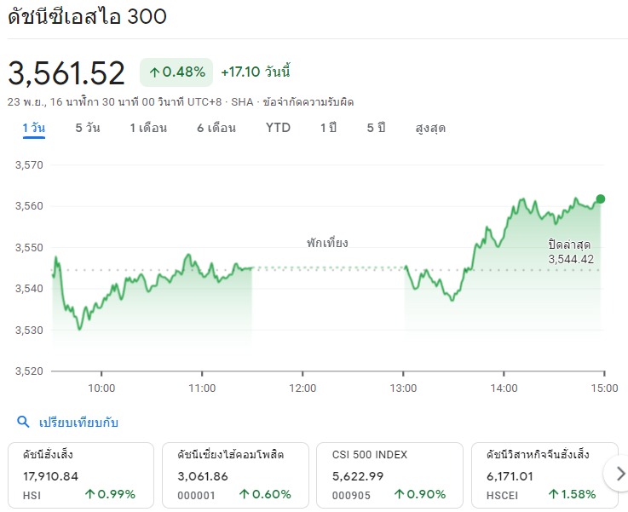Screen dimensions: 628x512
Task: Open the ดัชนีฮั่งเส็ง HSI card
Action: pos(81,474)
